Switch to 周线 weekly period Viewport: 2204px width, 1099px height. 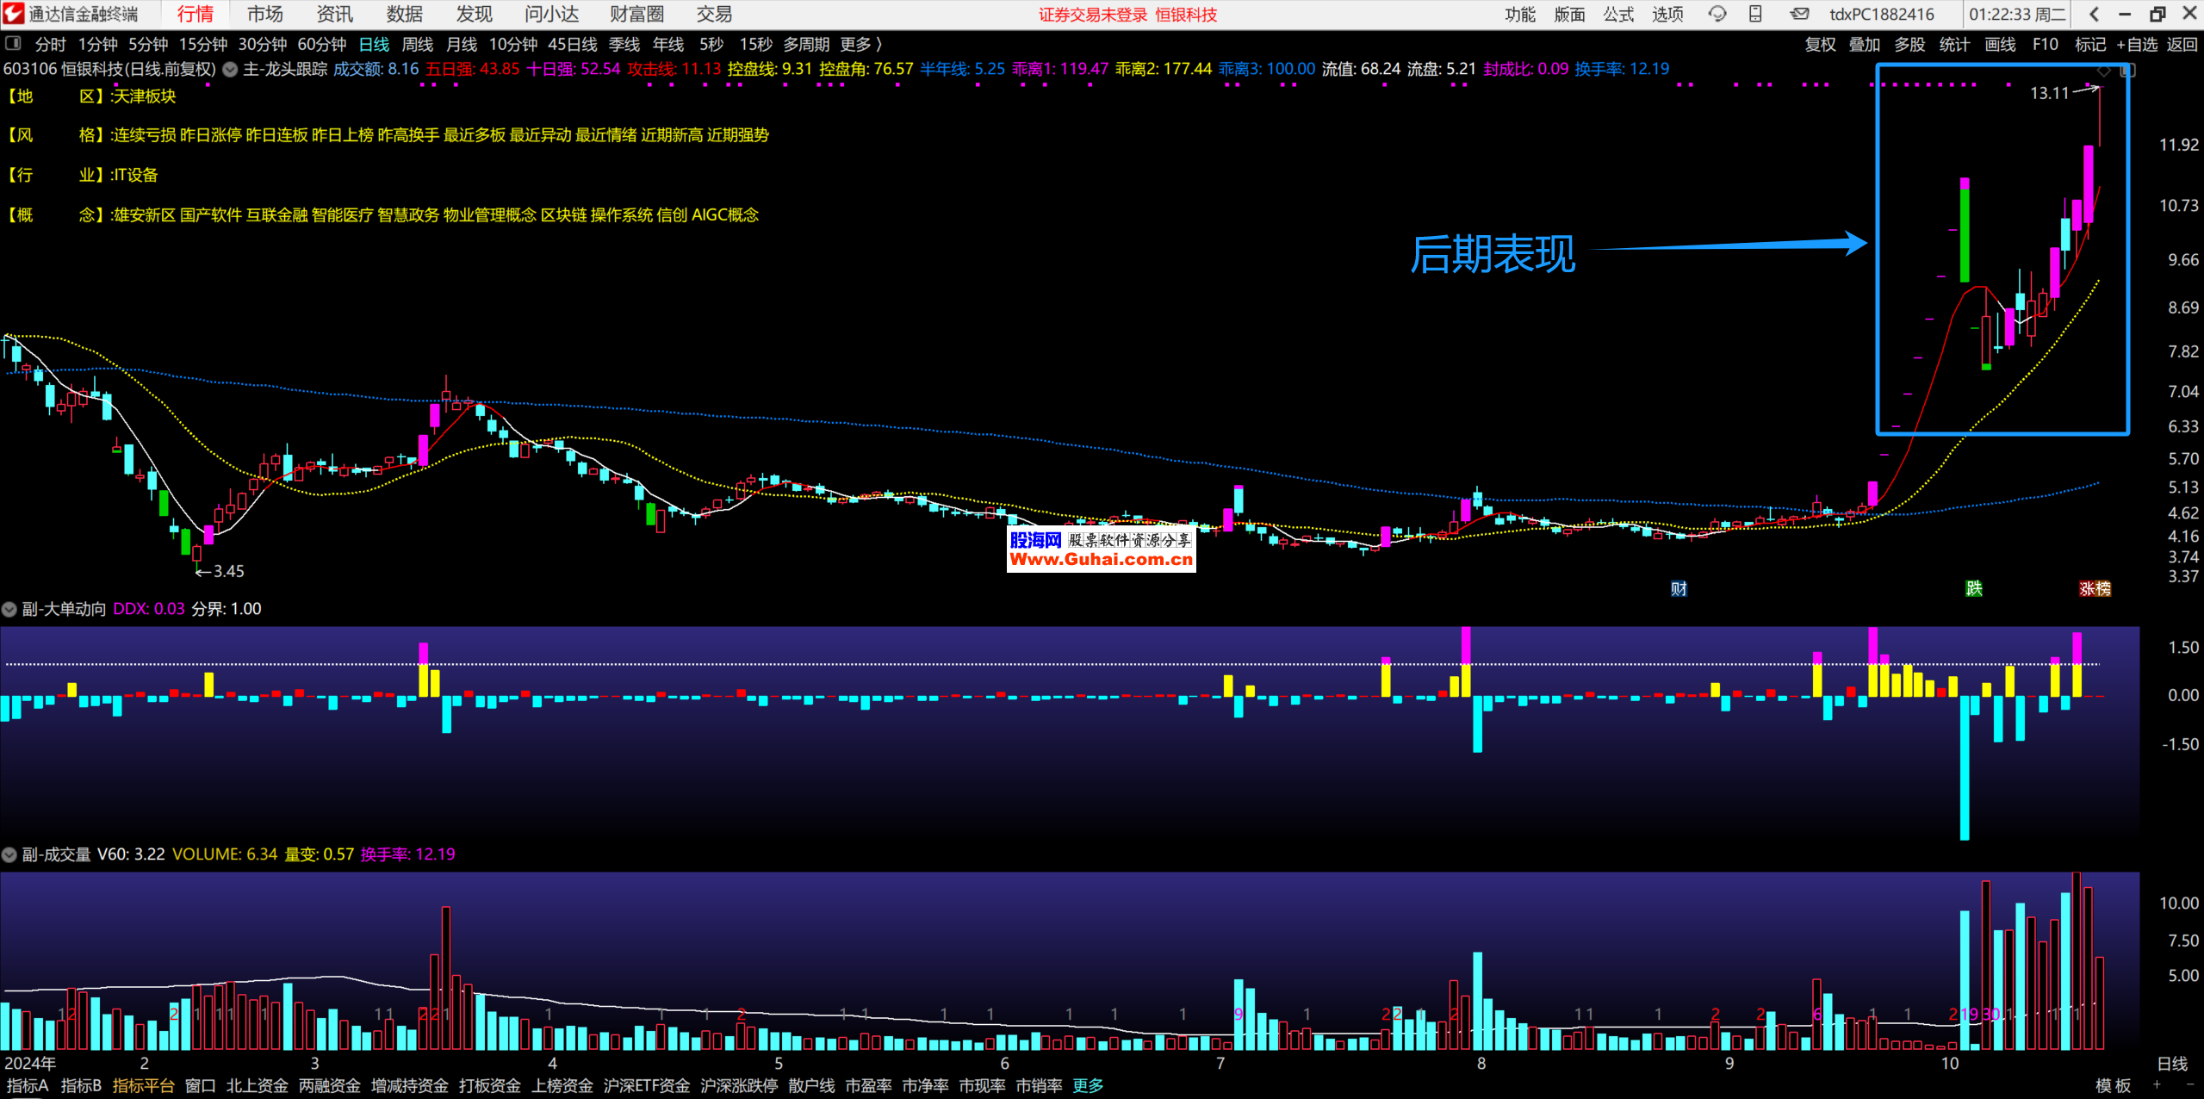417,44
